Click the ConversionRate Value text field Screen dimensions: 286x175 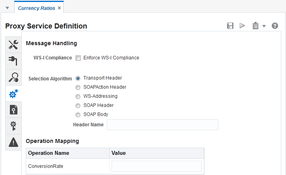coord(157,166)
